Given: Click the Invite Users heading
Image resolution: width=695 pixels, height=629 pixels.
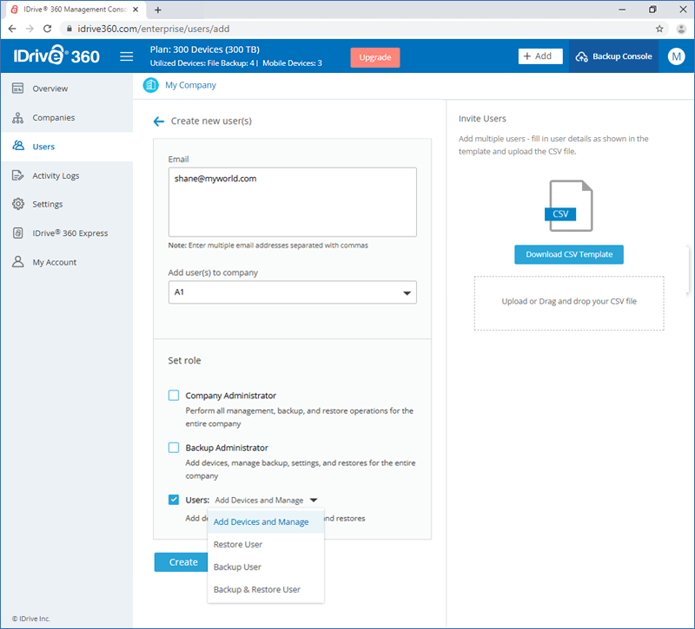Looking at the screenshot, I should tap(482, 118).
